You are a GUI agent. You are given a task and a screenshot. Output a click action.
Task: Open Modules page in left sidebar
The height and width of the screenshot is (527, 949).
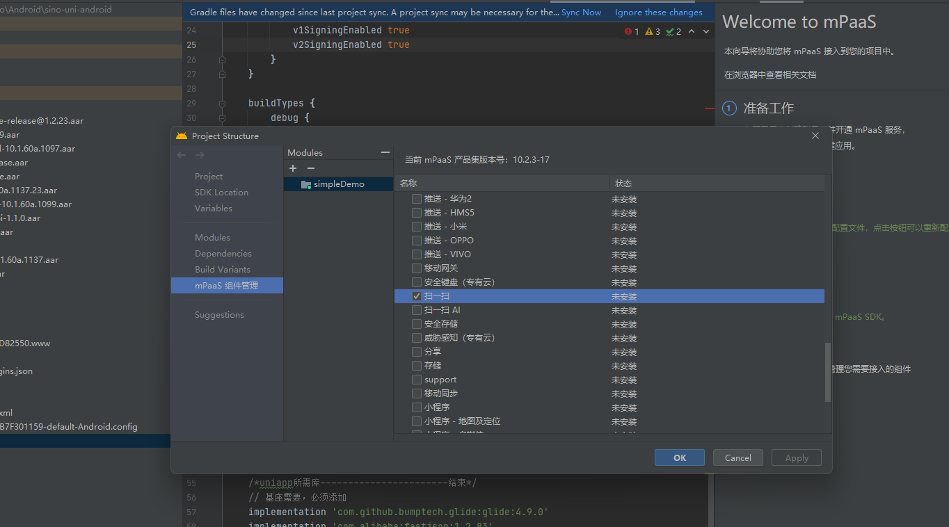(212, 238)
